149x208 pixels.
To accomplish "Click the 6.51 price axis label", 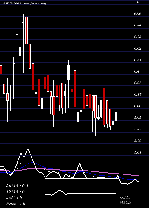I will pyautogui.click(x=138, y=60).
